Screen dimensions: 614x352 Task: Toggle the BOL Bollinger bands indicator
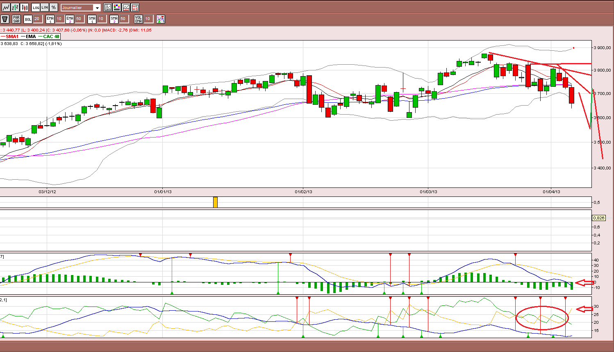[28, 19]
